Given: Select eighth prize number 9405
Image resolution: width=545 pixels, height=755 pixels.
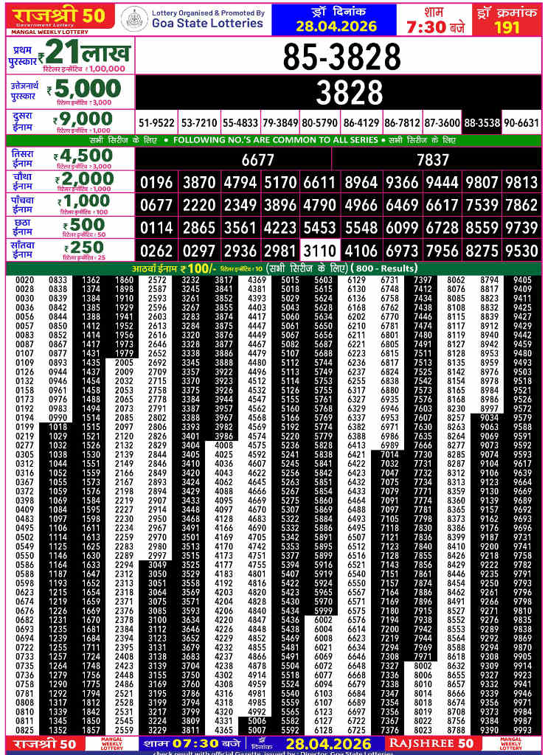Looking at the screenshot, I should 522,279.
